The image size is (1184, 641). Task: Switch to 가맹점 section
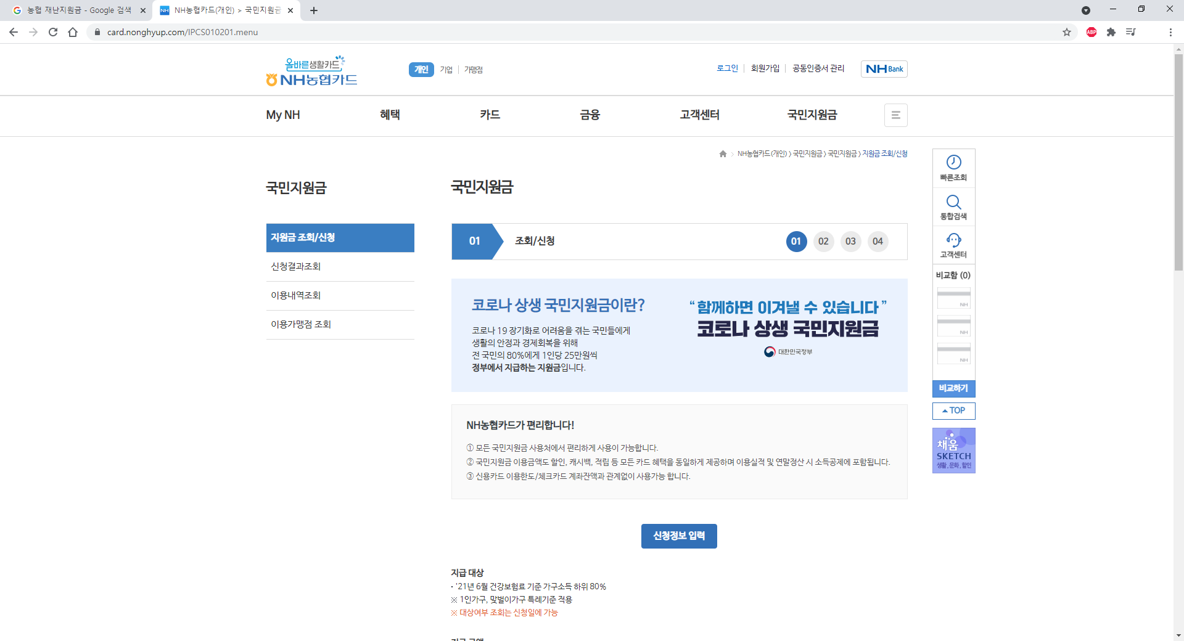(x=474, y=70)
